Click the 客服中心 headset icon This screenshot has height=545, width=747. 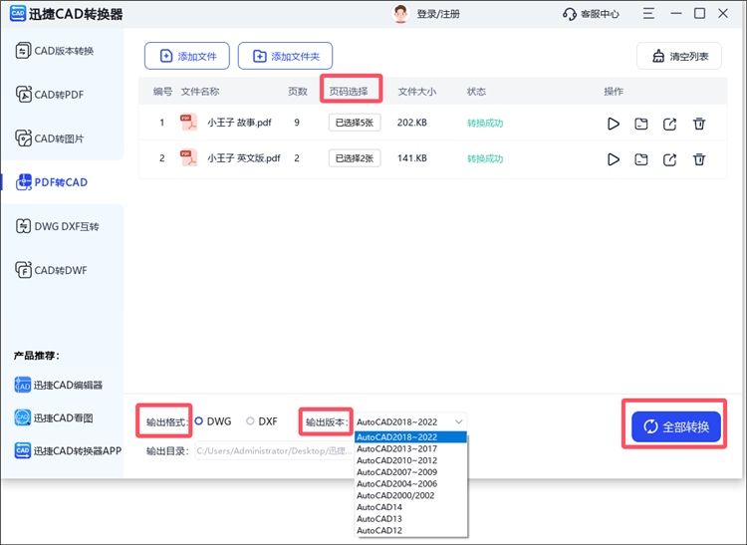tap(570, 14)
